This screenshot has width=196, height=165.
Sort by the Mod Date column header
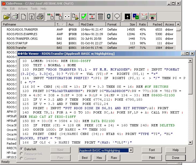coord(93,24)
